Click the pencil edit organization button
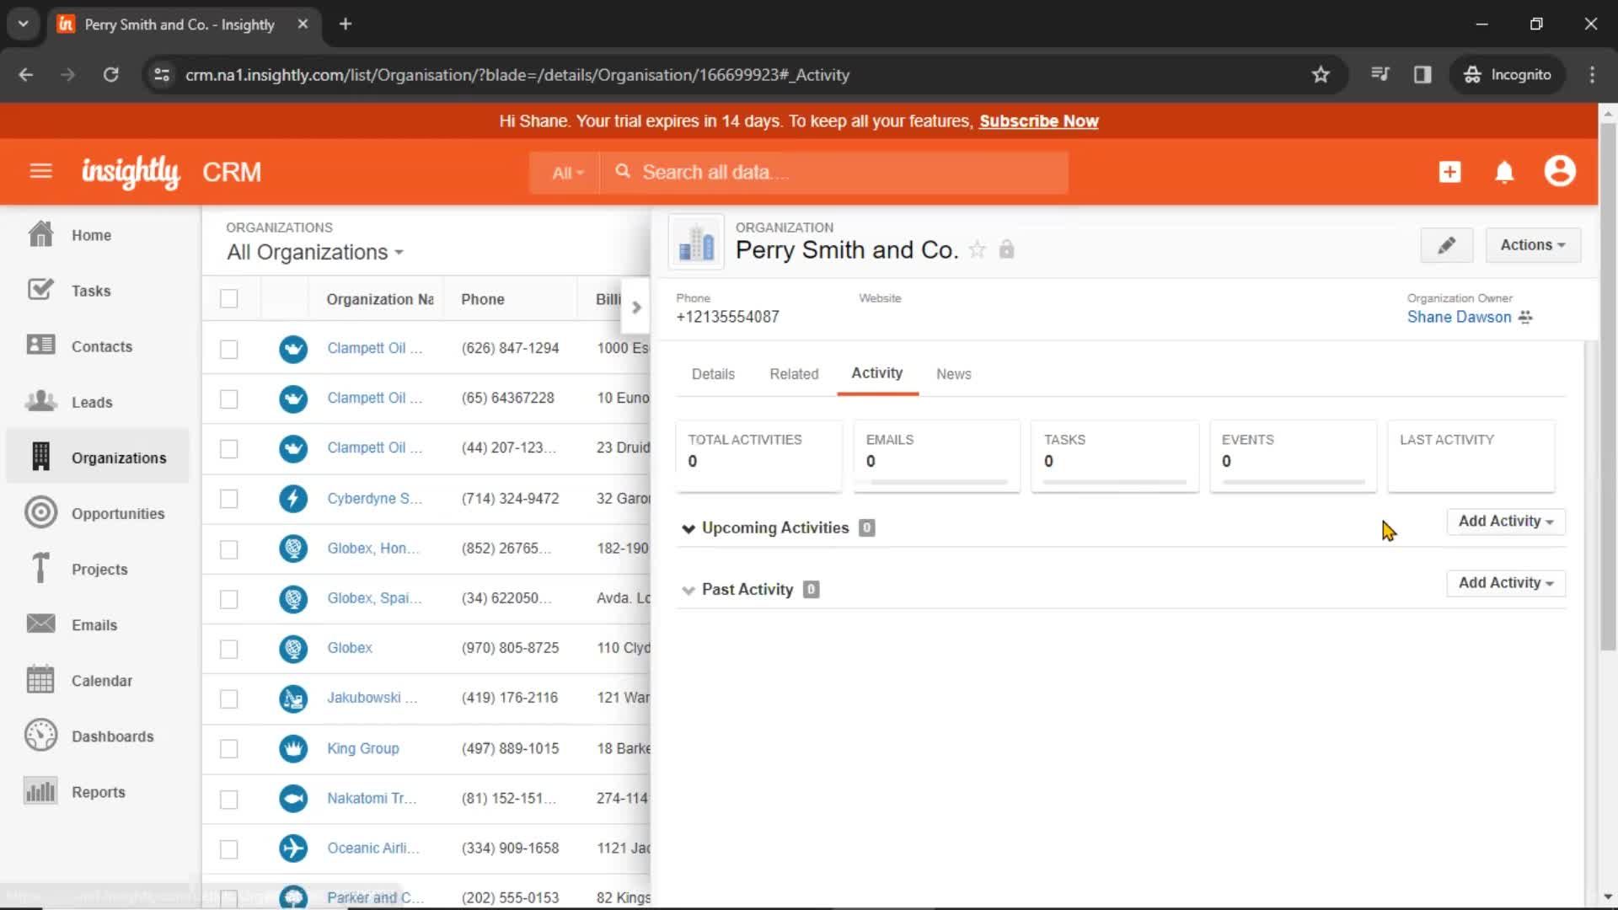This screenshot has width=1618, height=910. [x=1446, y=245]
